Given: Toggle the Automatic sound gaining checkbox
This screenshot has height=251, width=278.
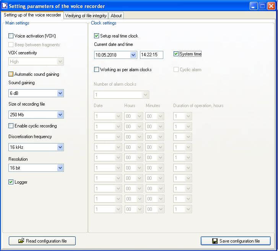Looking at the screenshot, I should (x=11, y=74).
